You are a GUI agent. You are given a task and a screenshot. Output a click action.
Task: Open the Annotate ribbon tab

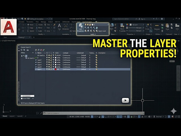(21, 22)
